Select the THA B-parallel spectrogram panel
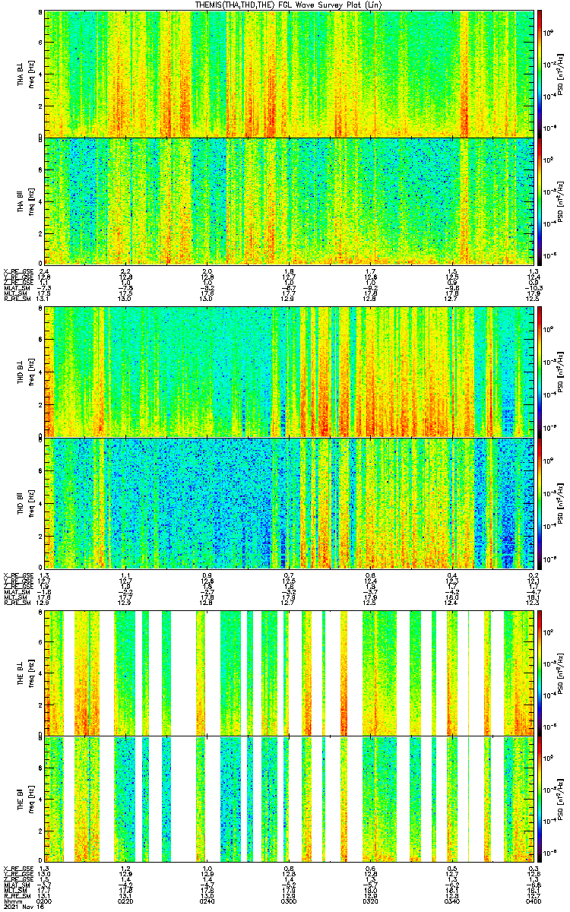Viewport: 570px width, 912px height. tap(290, 201)
